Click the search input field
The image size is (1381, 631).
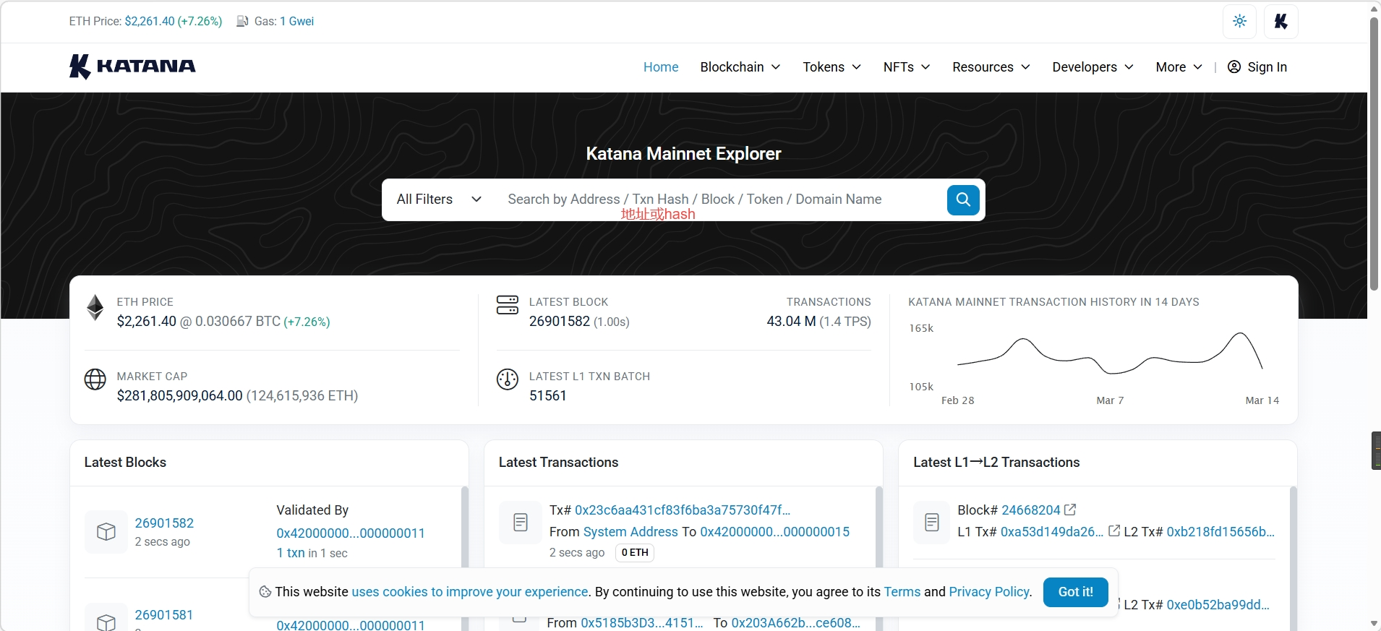click(722, 199)
